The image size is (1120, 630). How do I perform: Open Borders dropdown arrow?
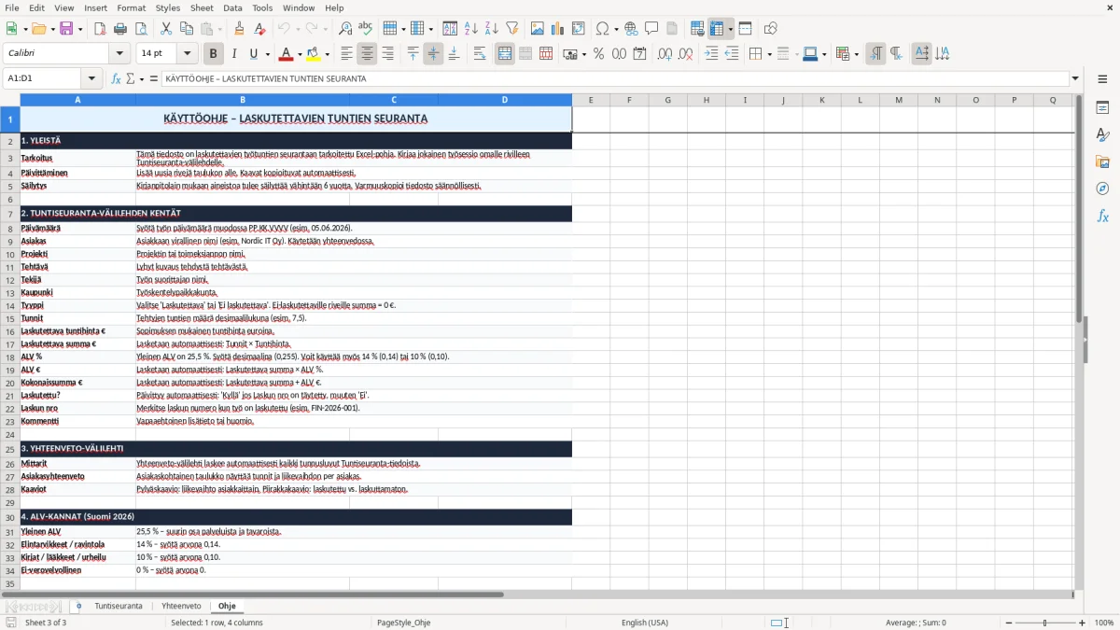769,54
